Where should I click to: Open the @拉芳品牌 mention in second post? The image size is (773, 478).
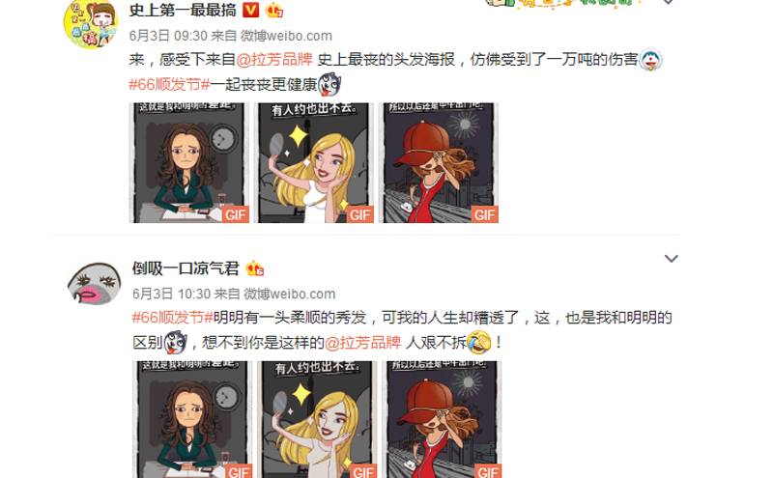click(x=363, y=343)
